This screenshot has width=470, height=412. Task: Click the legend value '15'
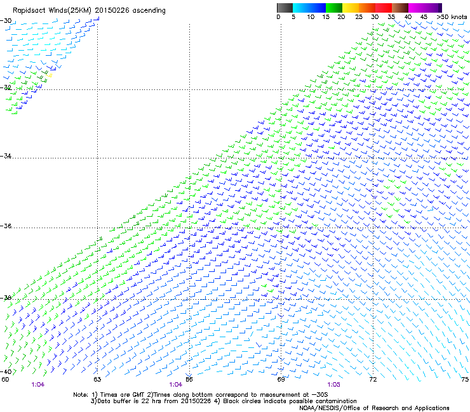[326, 17]
